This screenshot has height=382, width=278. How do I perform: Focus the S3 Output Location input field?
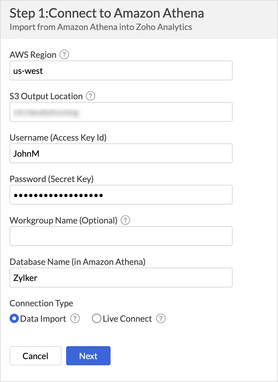(x=121, y=112)
